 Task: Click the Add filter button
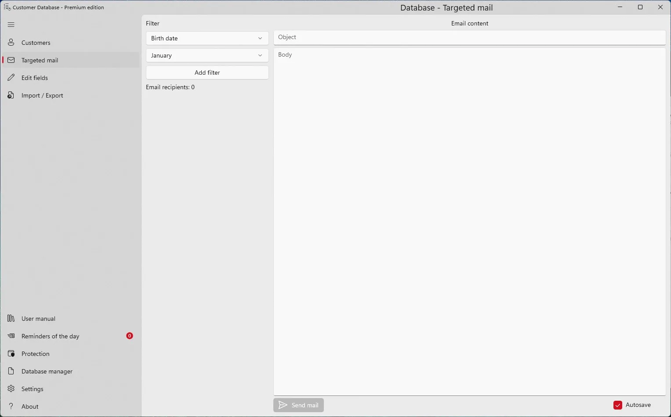(207, 73)
